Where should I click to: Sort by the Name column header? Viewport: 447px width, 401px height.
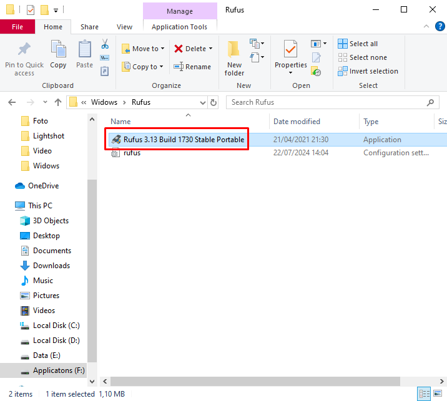[120, 122]
